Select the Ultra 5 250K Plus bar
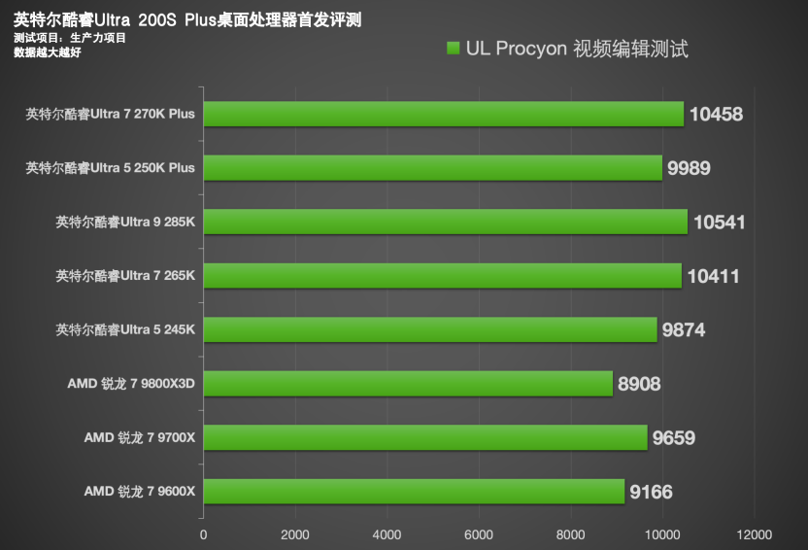808x550 pixels. [x=432, y=168]
